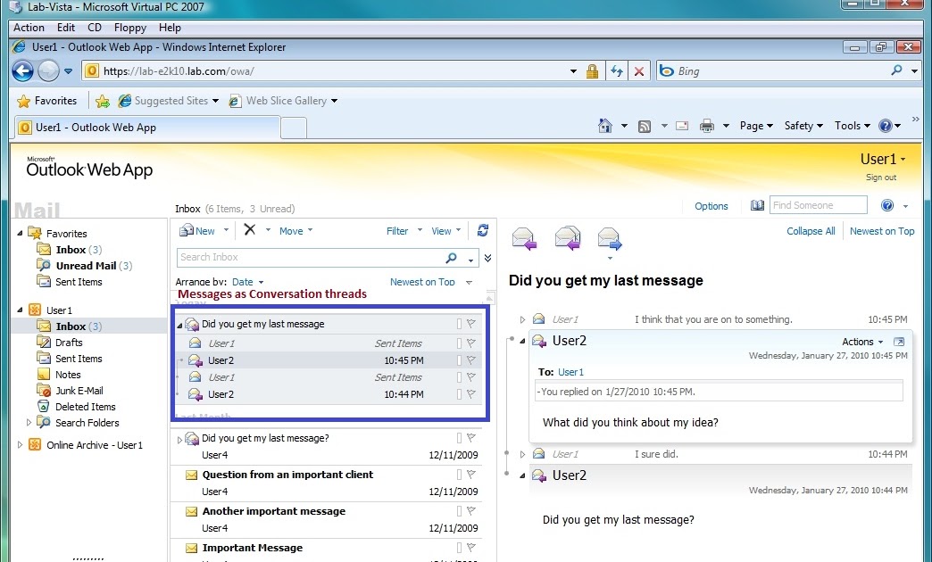The image size is (932, 562).
Task: Click New message button
Action: click(x=197, y=231)
